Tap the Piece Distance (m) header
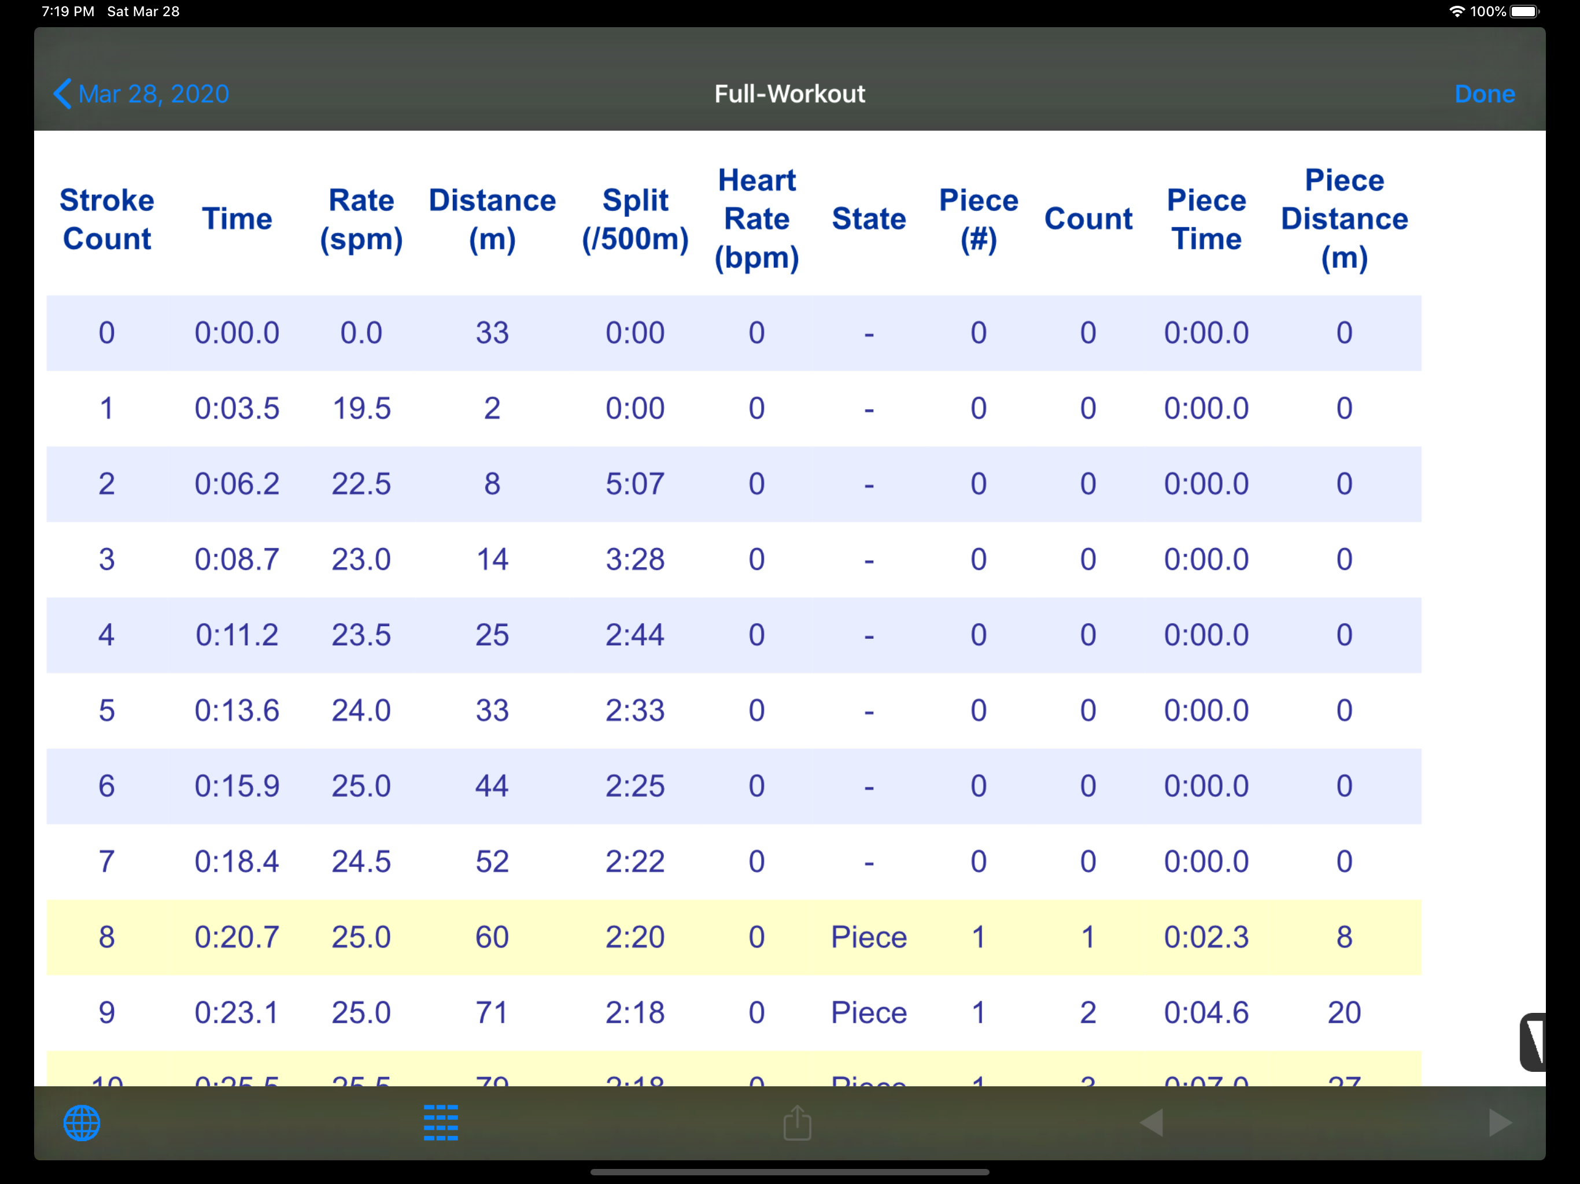Screen dimensions: 1580x1184 pos(1344,219)
